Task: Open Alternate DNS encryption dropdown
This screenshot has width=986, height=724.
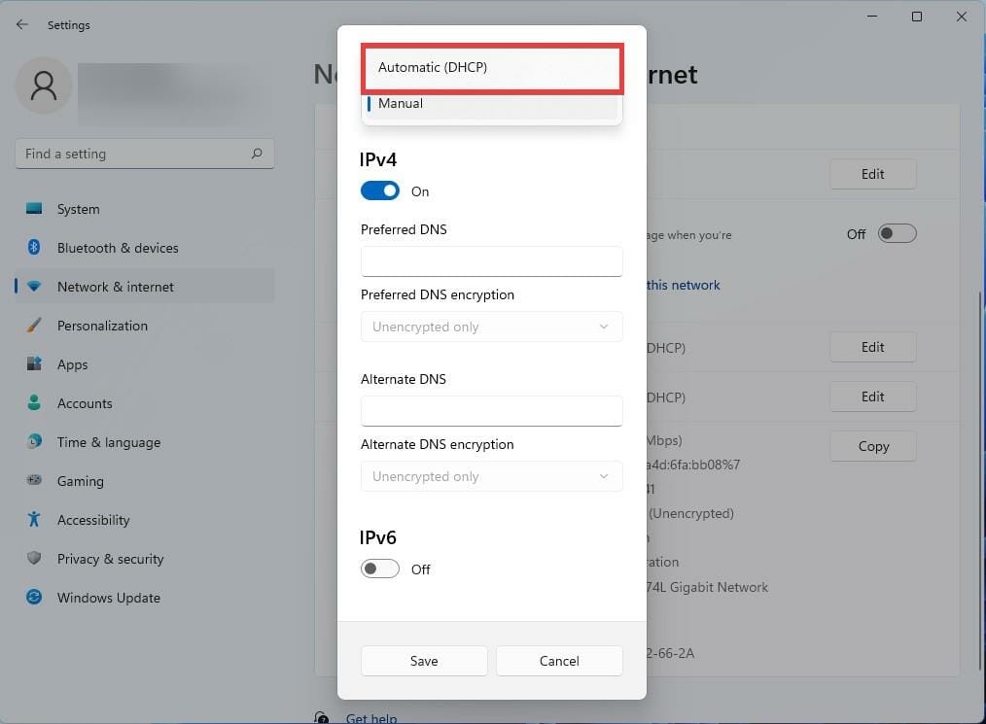Action: pyautogui.click(x=492, y=476)
